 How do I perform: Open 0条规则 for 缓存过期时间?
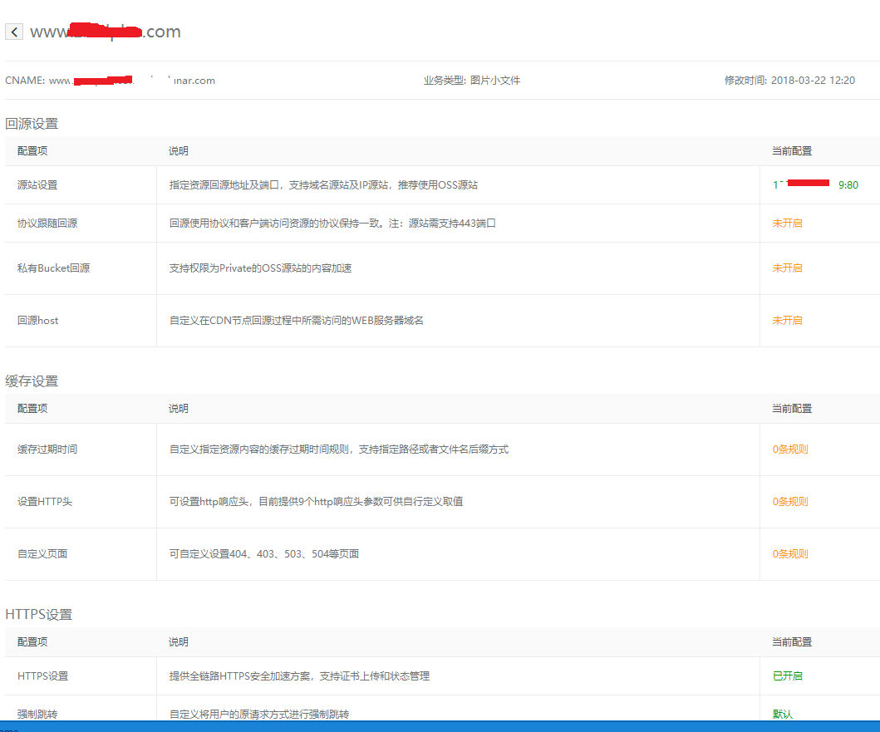(789, 450)
